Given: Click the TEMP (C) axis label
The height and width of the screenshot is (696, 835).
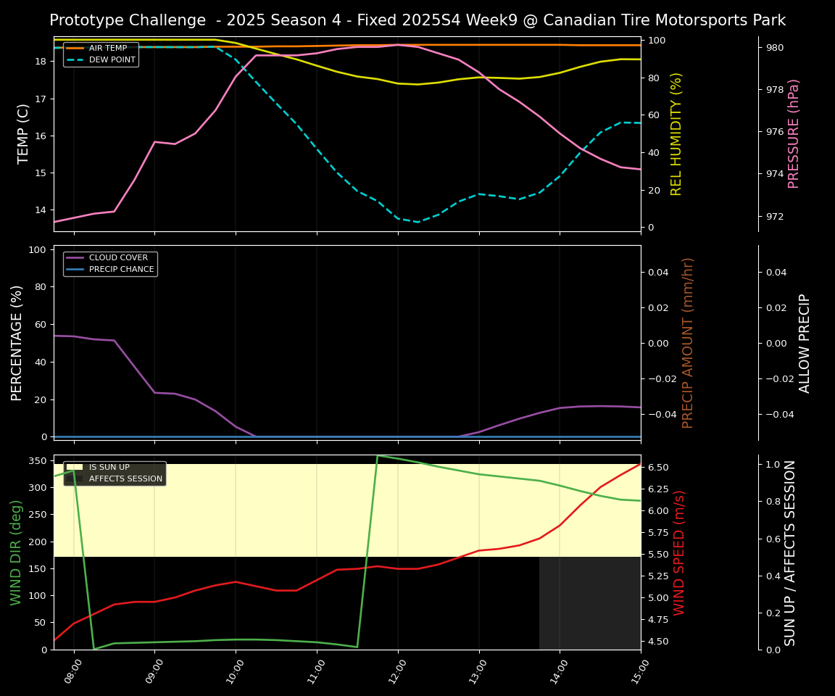Looking at the screenshot, I should 24,133.
